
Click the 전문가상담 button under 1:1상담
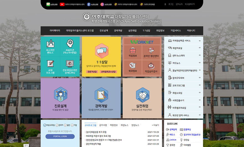pyautogui.click(x=92, y=72)
